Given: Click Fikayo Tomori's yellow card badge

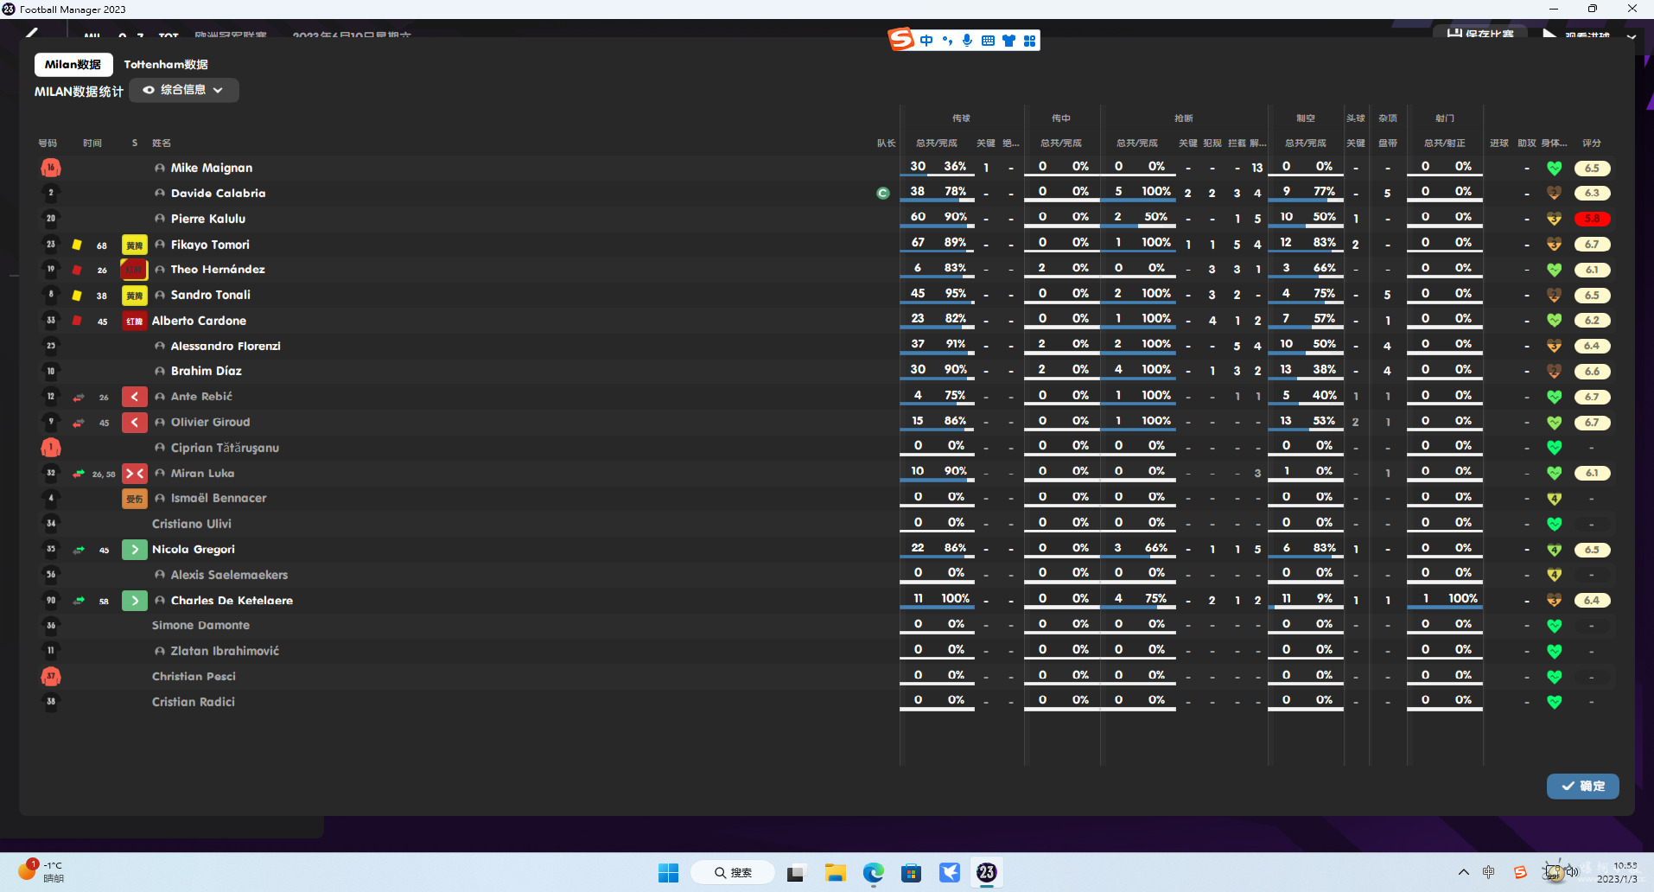Looking at the screenshot, I should [x=134, y=245].
